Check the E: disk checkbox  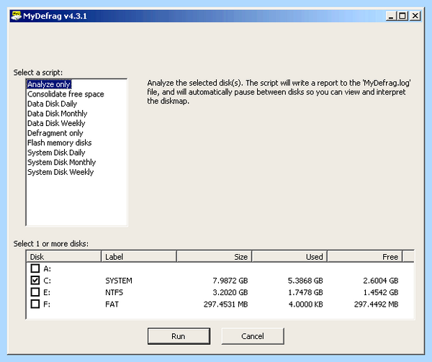[35, 292]
